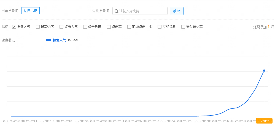Focus the 请输入对比词 input field

point(142,11)
